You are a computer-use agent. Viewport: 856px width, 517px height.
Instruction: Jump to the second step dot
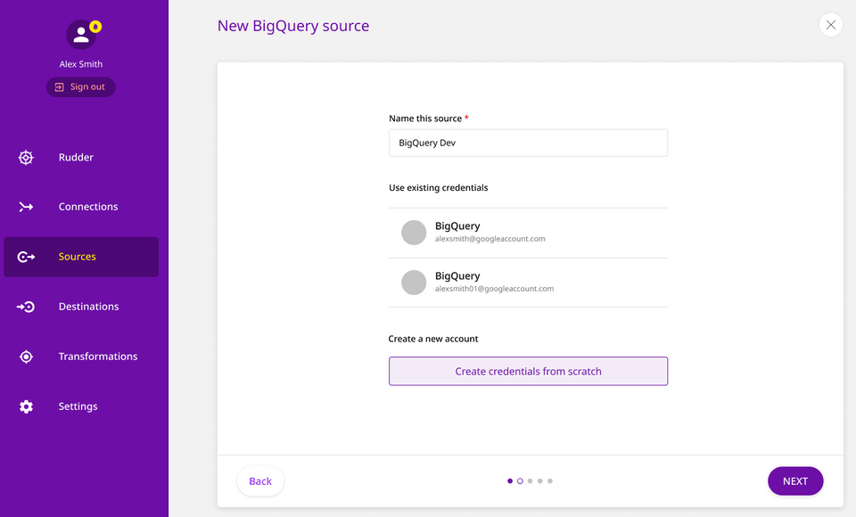pyautogui.click(x=520, y=481)
